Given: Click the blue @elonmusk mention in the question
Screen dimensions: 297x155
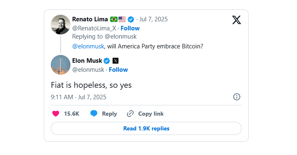Looking at the screenshot, I should (88, 46).
